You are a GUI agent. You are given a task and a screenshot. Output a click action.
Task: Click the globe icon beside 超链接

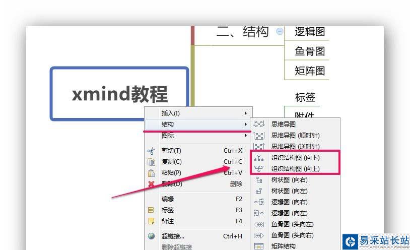tap(151, 236)
